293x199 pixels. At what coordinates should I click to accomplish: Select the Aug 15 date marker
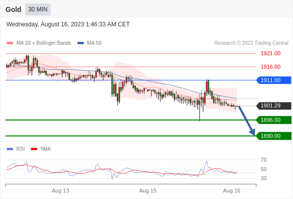147,191
